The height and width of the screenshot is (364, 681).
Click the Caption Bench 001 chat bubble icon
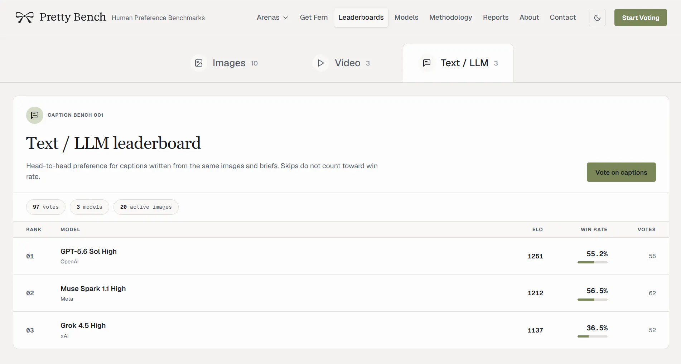35,115
